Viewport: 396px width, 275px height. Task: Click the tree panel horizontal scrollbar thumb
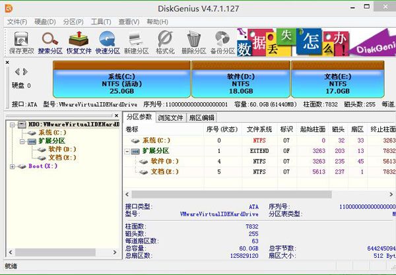[55, 252]
